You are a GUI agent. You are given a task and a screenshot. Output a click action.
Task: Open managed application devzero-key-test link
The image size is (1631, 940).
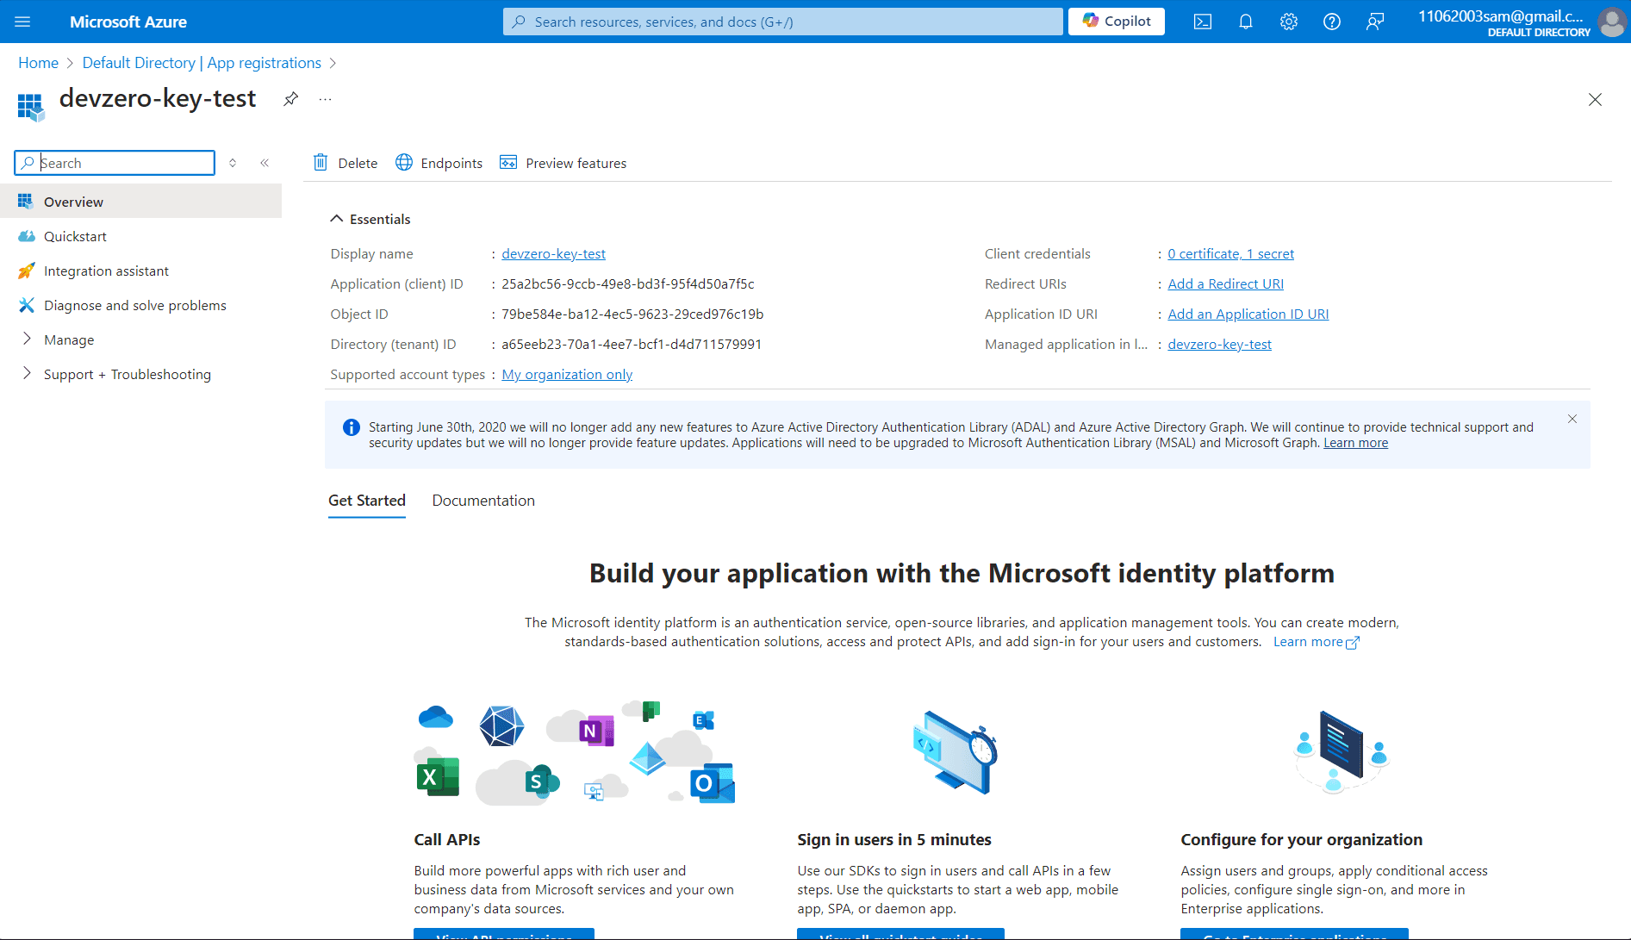(1219, 345)
